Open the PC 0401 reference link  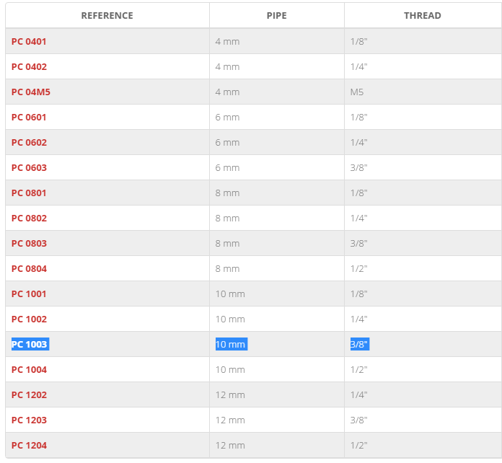point(29,42)
